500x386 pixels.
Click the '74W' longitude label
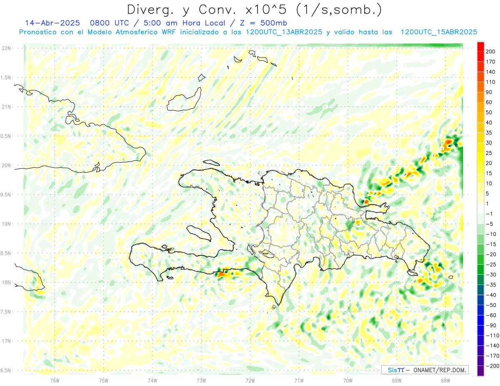click(152, 380)
